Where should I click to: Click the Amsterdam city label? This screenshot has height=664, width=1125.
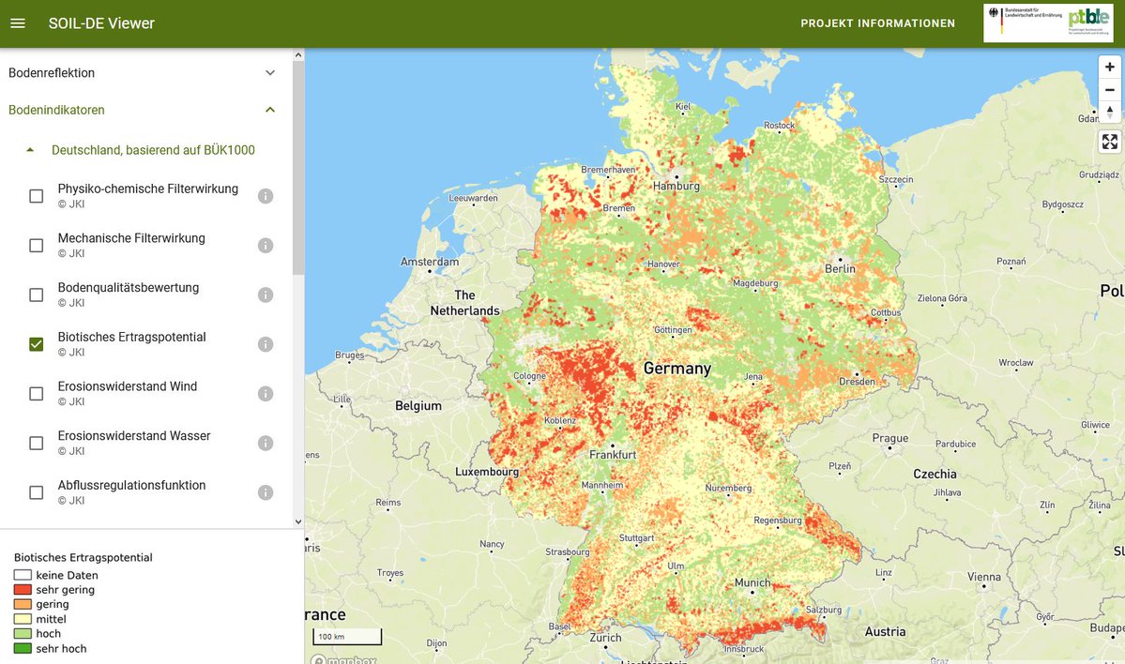(x=430, y=262)
